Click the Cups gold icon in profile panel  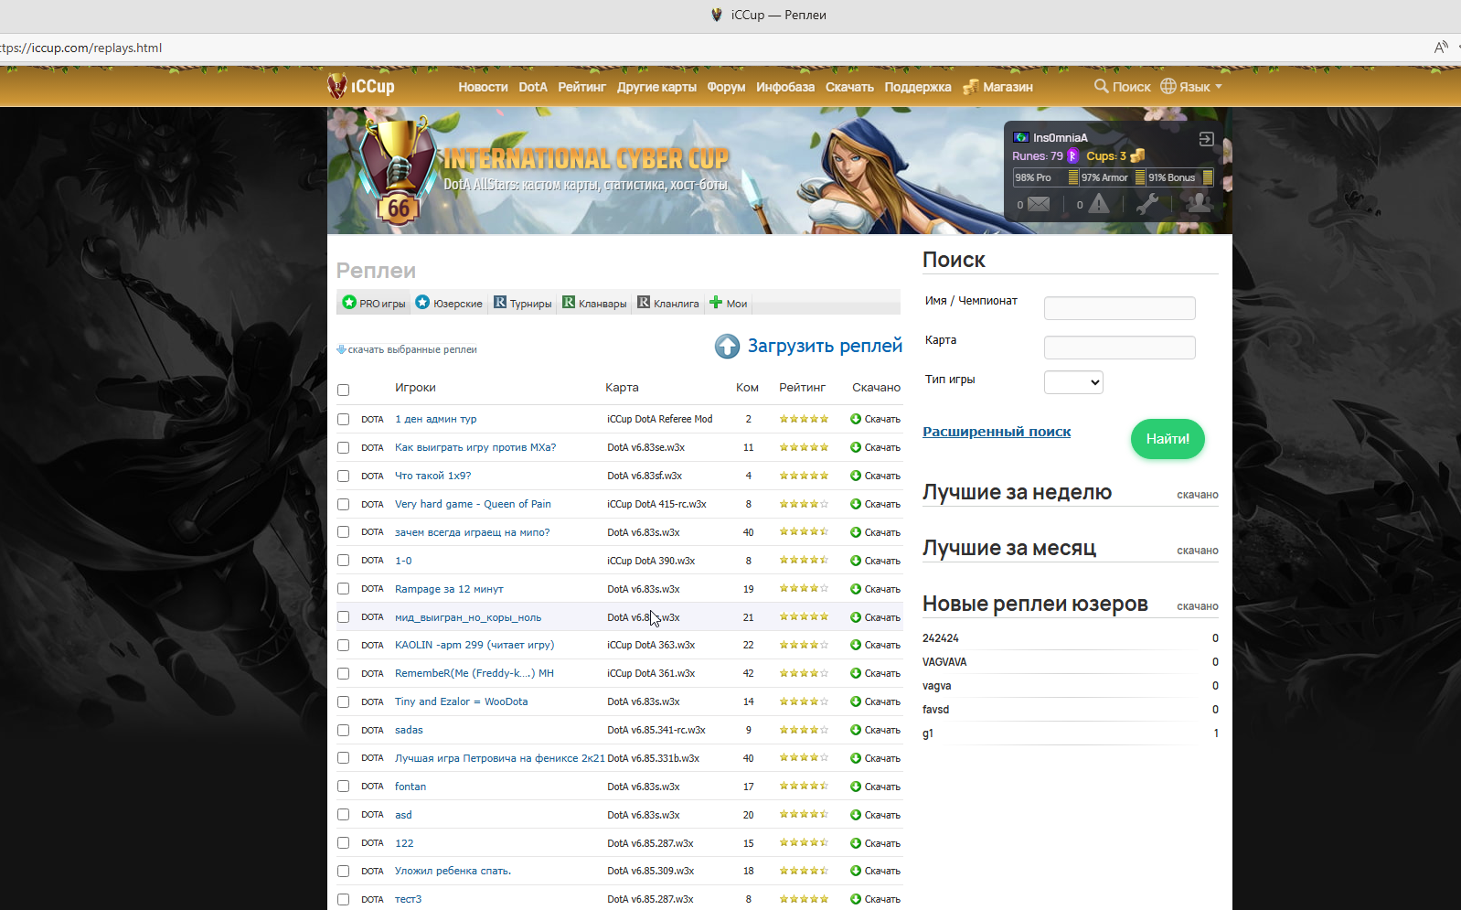tap(1137, 155)
